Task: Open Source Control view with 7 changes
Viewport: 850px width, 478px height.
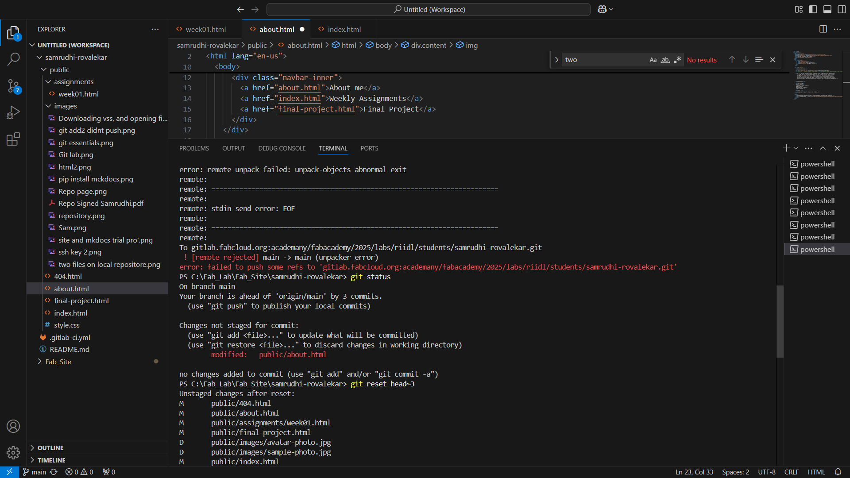Action: pyautogui.click(x=13, y=86)
